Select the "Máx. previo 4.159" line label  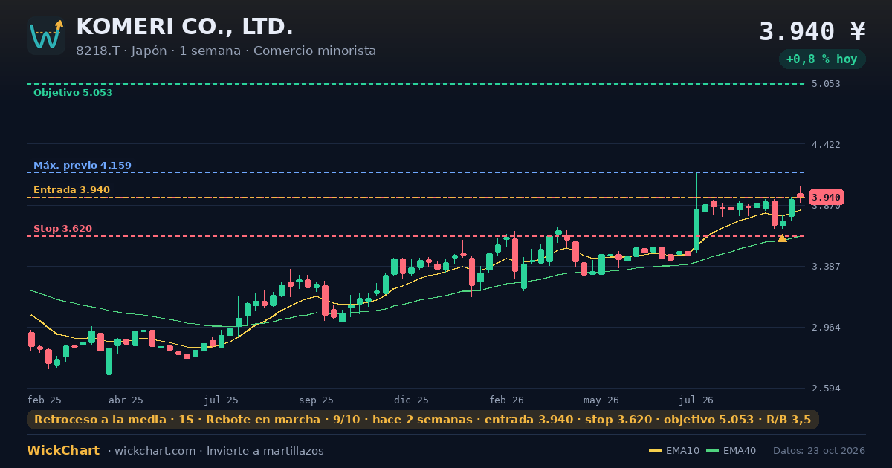[83, 166]
